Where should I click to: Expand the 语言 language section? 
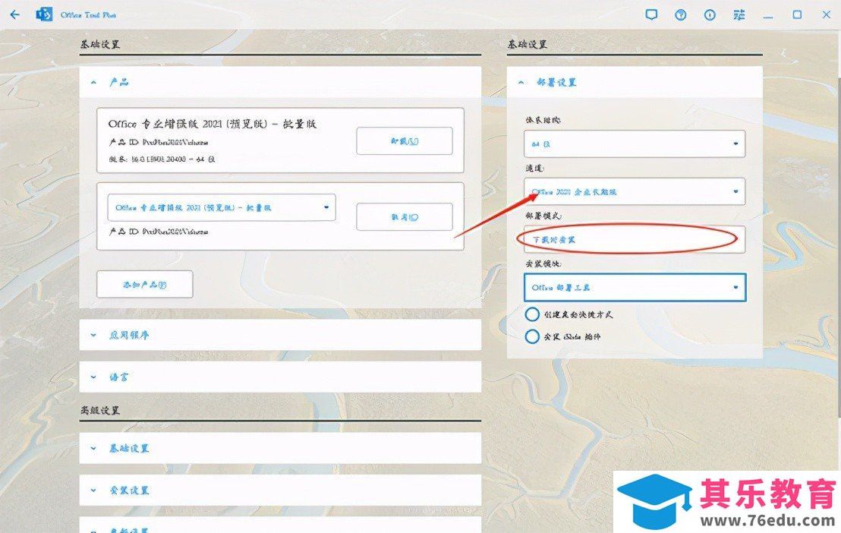[280, 377]
